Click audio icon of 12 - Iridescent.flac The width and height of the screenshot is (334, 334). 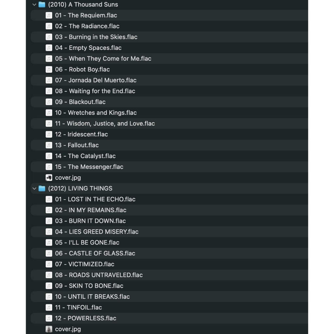coord(49,134)
